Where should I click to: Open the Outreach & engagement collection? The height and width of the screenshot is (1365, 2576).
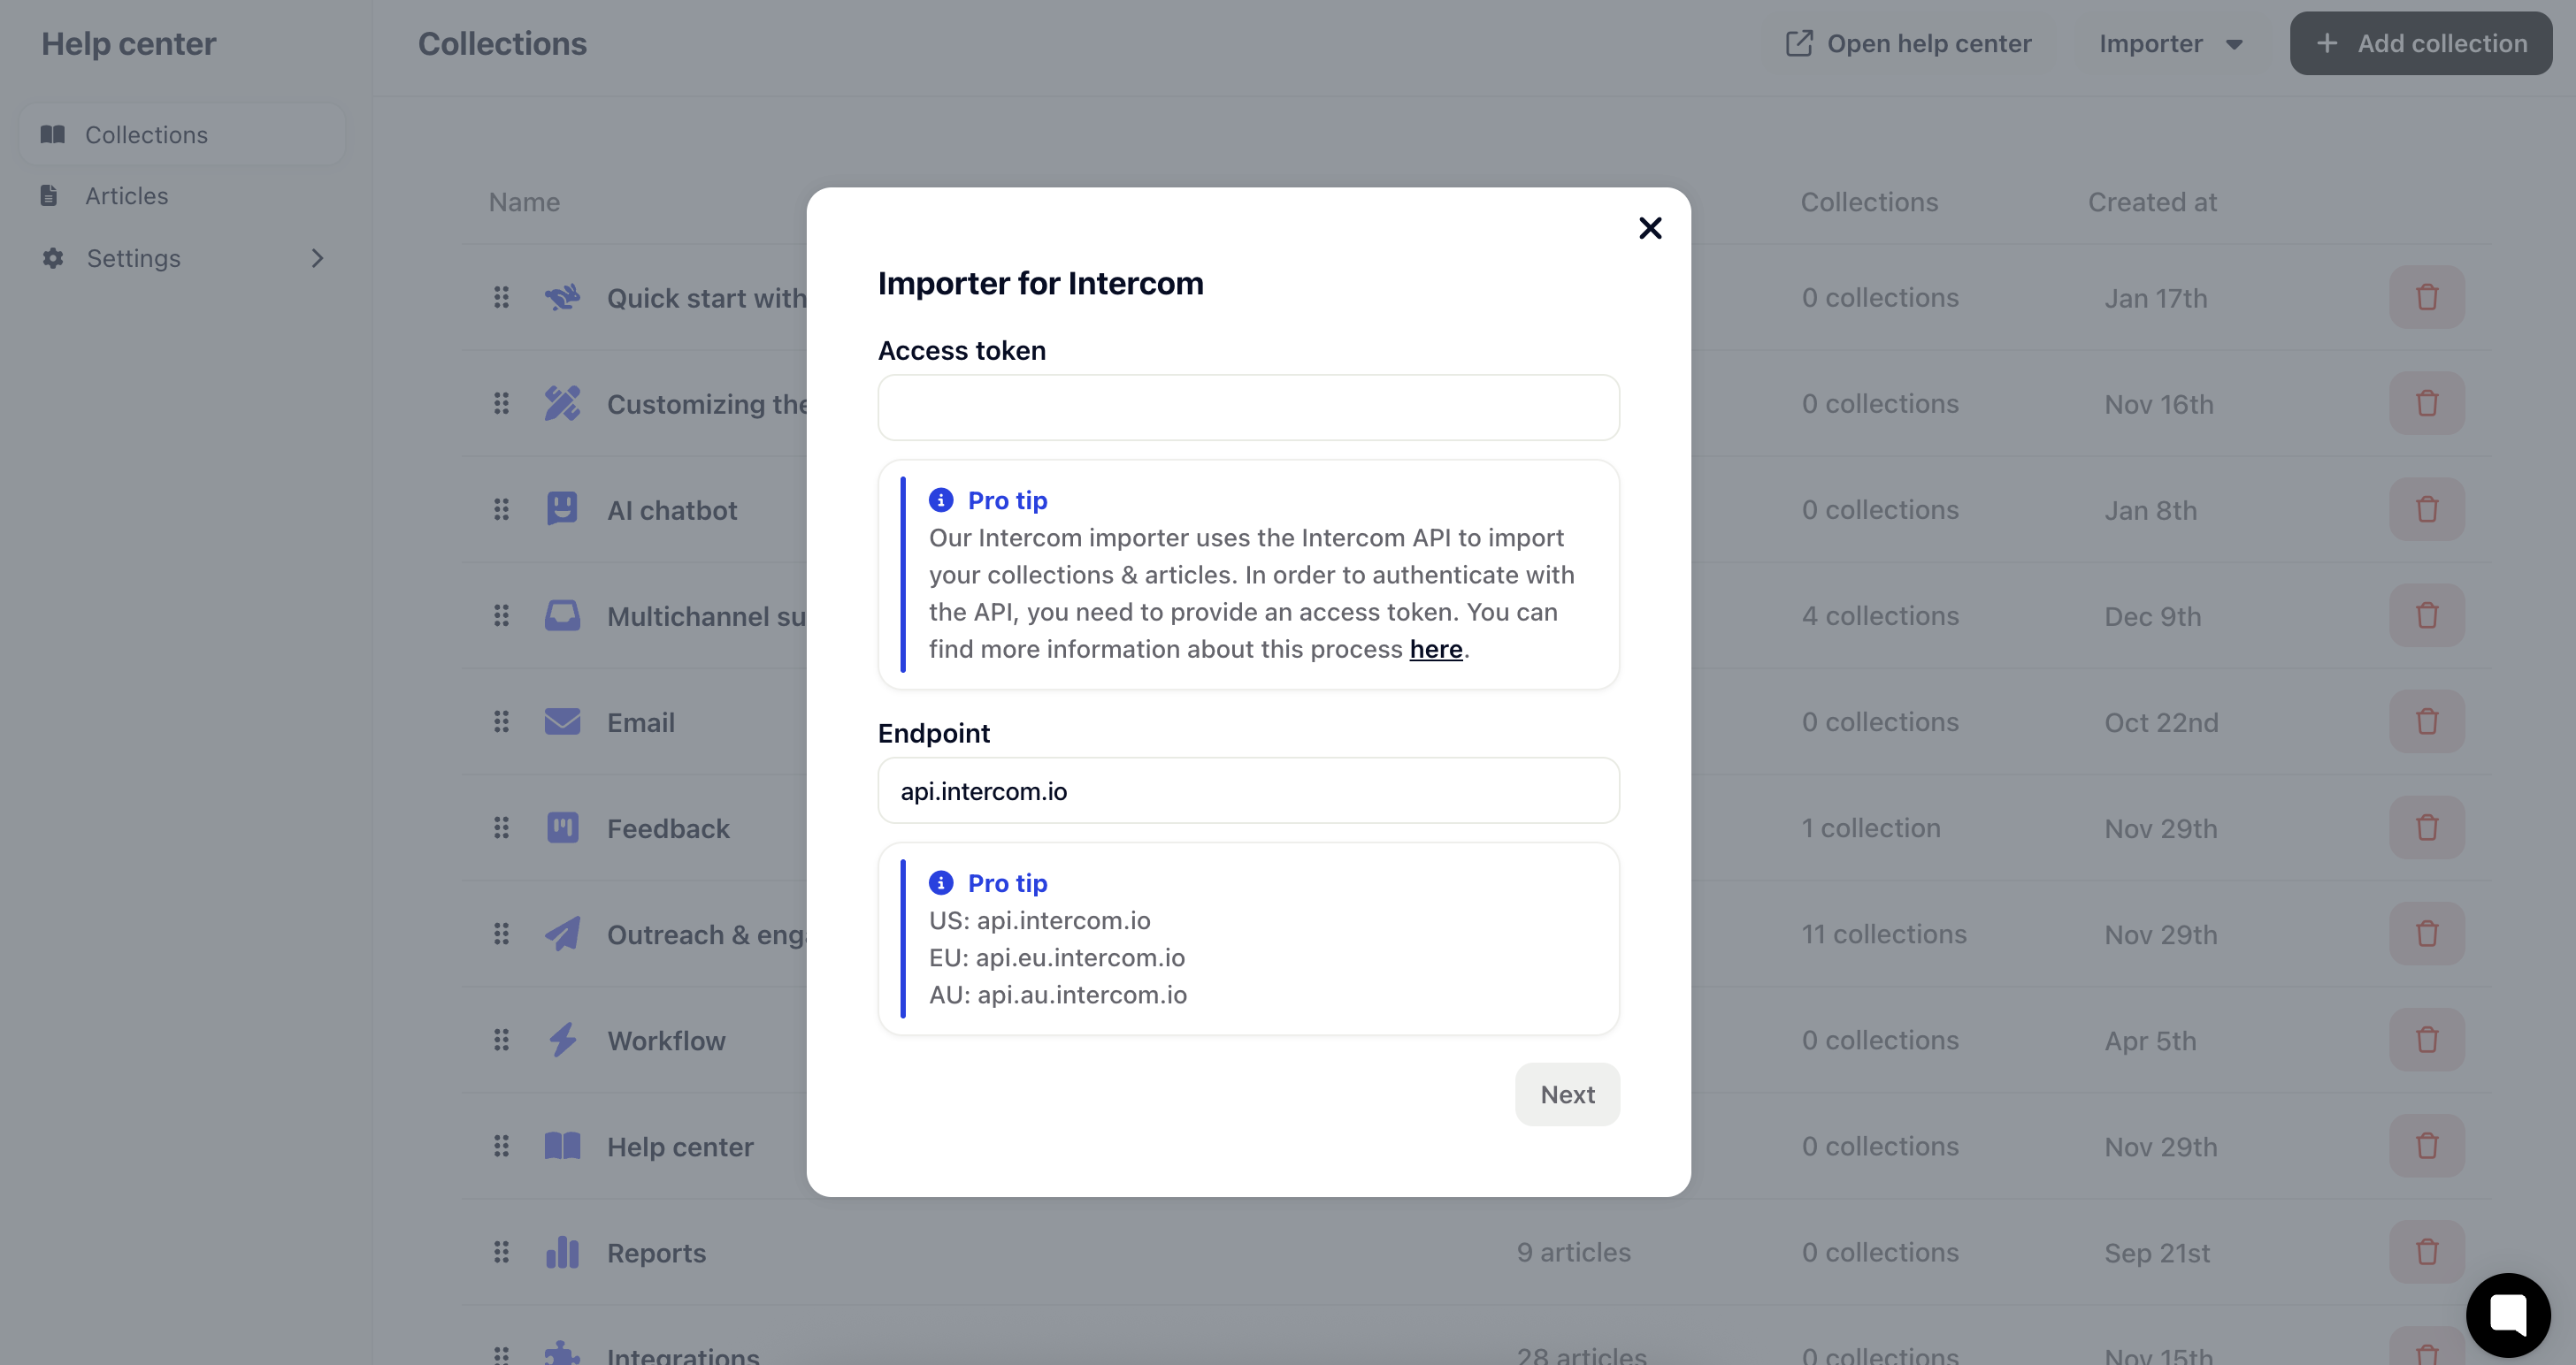(706, 934)
